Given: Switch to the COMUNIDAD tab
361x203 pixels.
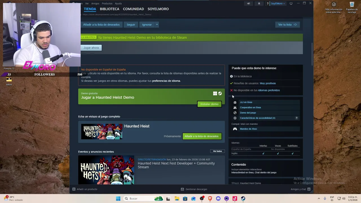Looking at the screenshot, I should [133, 9].
